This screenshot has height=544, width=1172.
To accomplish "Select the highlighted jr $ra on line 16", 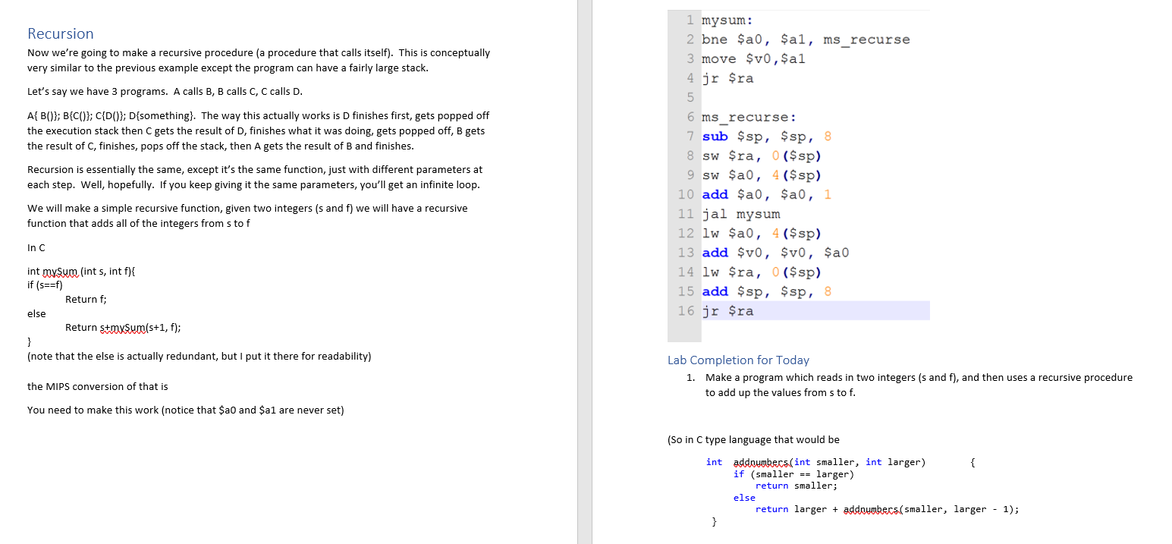I will click(x=730, y=310).
